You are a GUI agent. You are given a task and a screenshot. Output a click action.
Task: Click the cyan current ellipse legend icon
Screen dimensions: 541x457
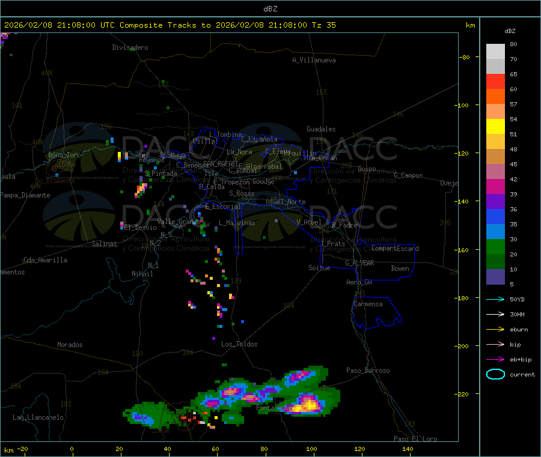click(x=495, y=374)
